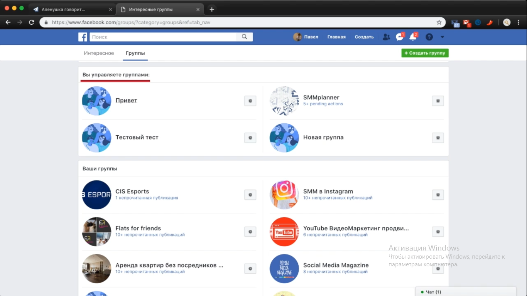Reload the page
527x296 pixels.
pyautogui.click(x=32, y=22)
